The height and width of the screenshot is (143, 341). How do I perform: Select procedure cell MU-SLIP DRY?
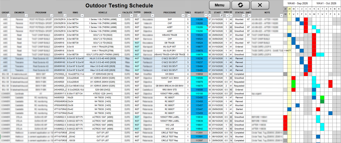point(169,51)
